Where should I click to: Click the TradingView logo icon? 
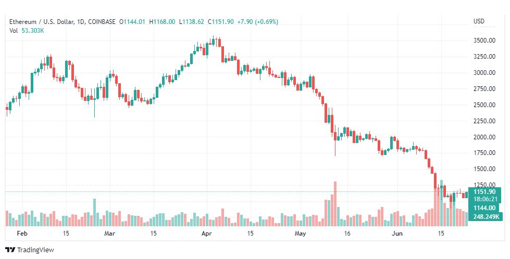tap(10, 250)
